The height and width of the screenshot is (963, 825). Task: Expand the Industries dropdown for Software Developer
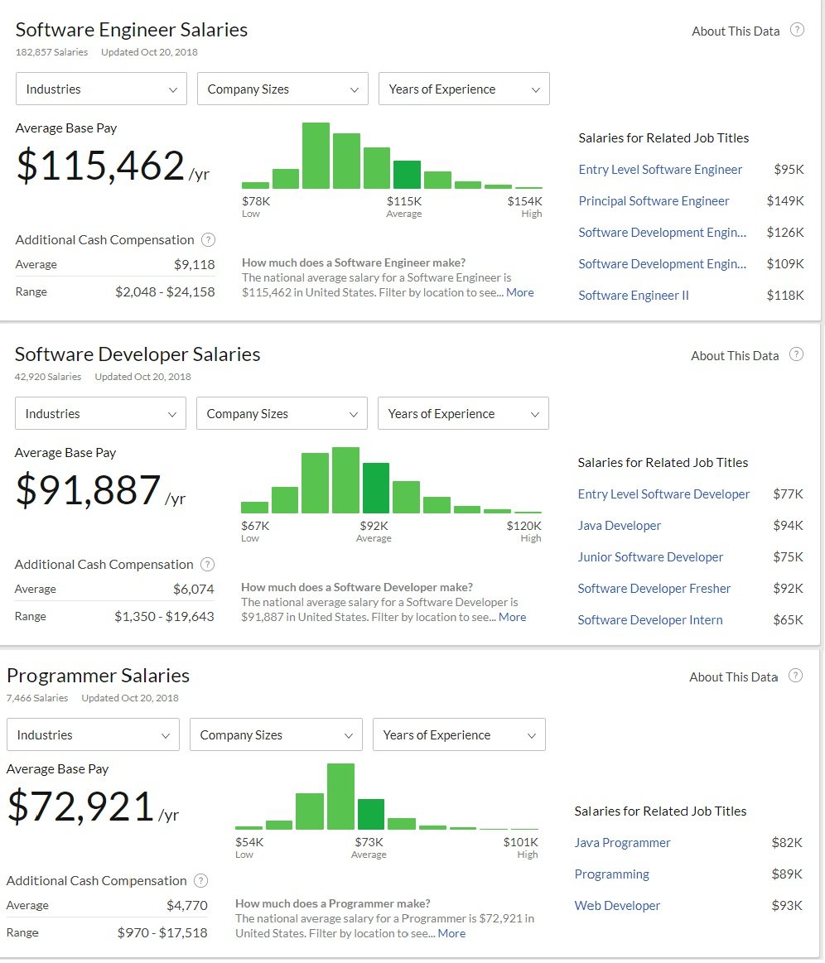(99, 413)
